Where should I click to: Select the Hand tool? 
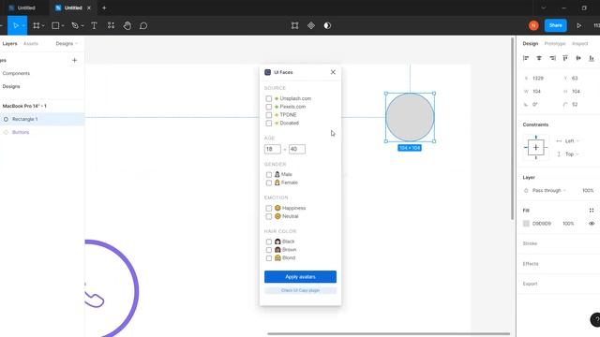[127, 25]
